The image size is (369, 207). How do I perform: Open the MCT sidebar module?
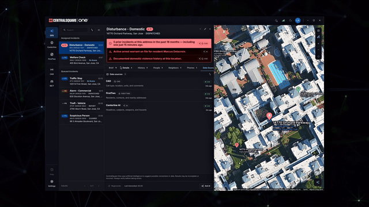[x=52, y=83]
